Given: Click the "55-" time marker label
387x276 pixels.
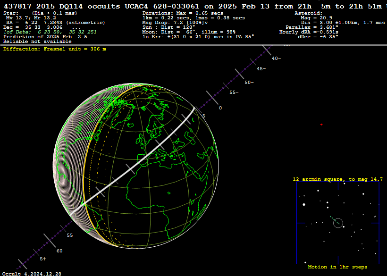Looking at the screenshot, I should (x=234, y=92).
